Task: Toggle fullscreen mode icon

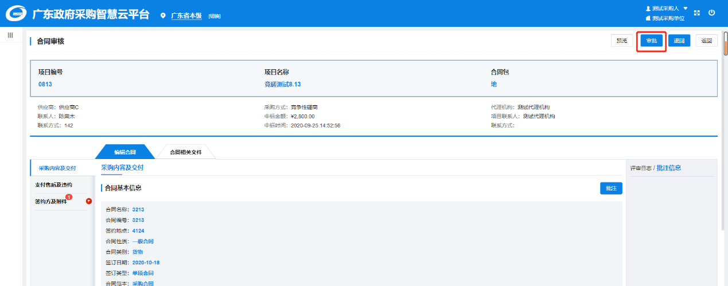Action: tap(697, 13)
